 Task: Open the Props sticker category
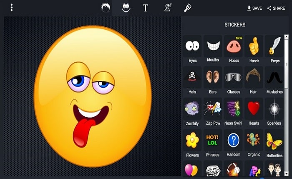(274, 49)
